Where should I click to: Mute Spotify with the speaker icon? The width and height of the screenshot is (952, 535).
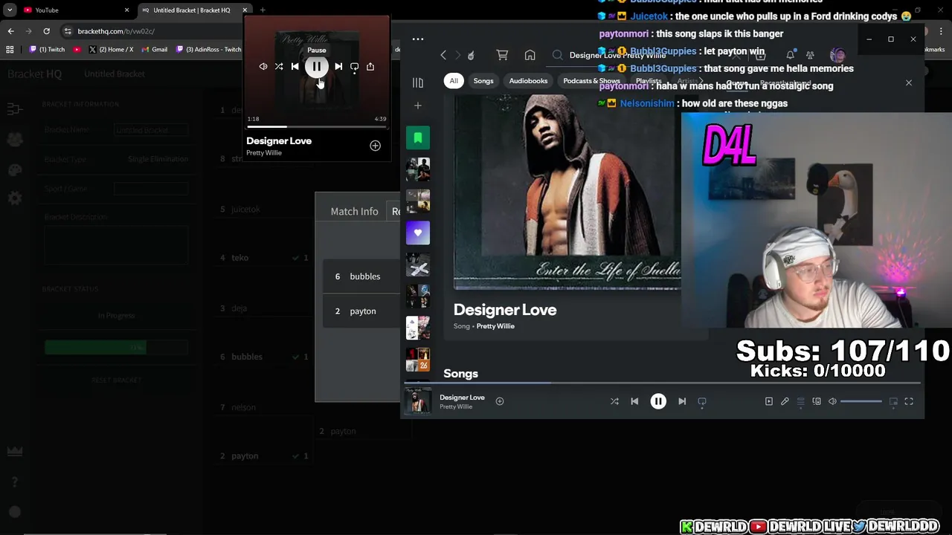(x=832, y=401)
